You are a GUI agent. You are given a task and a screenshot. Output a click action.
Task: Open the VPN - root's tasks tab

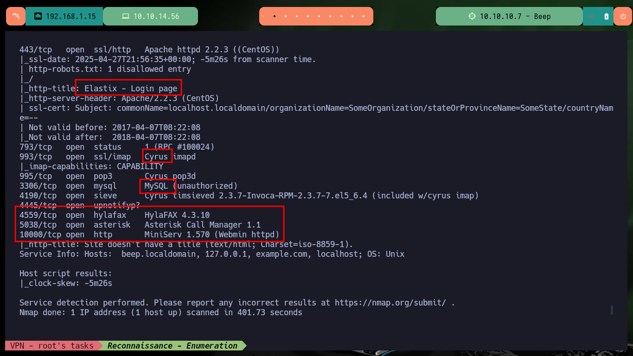51,345
